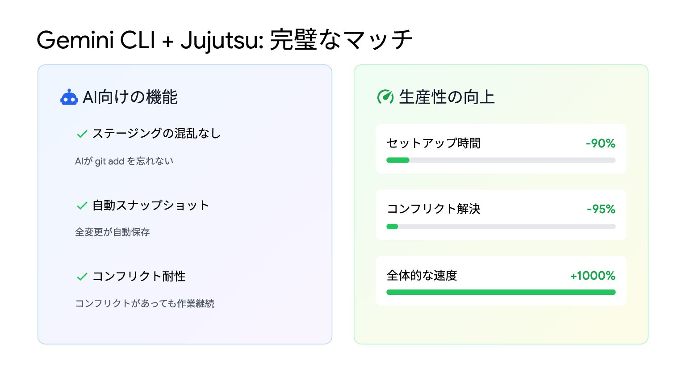Click the checkmark next to コンフリクト耐性

82,277
